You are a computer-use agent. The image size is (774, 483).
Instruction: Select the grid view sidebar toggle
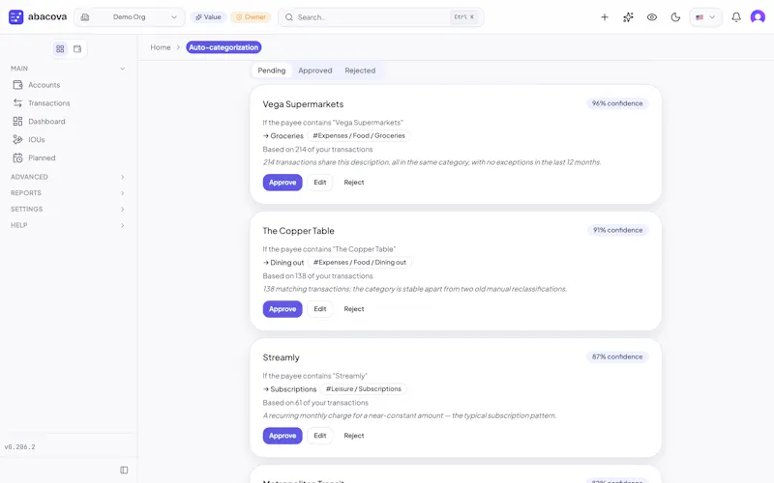coord(60,49)
